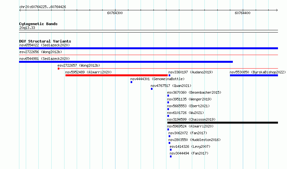Image resolution: width=287 pixels, height=169 pixels.
Task: Click the red square marker of esv2722657
Action: [58, 69]
